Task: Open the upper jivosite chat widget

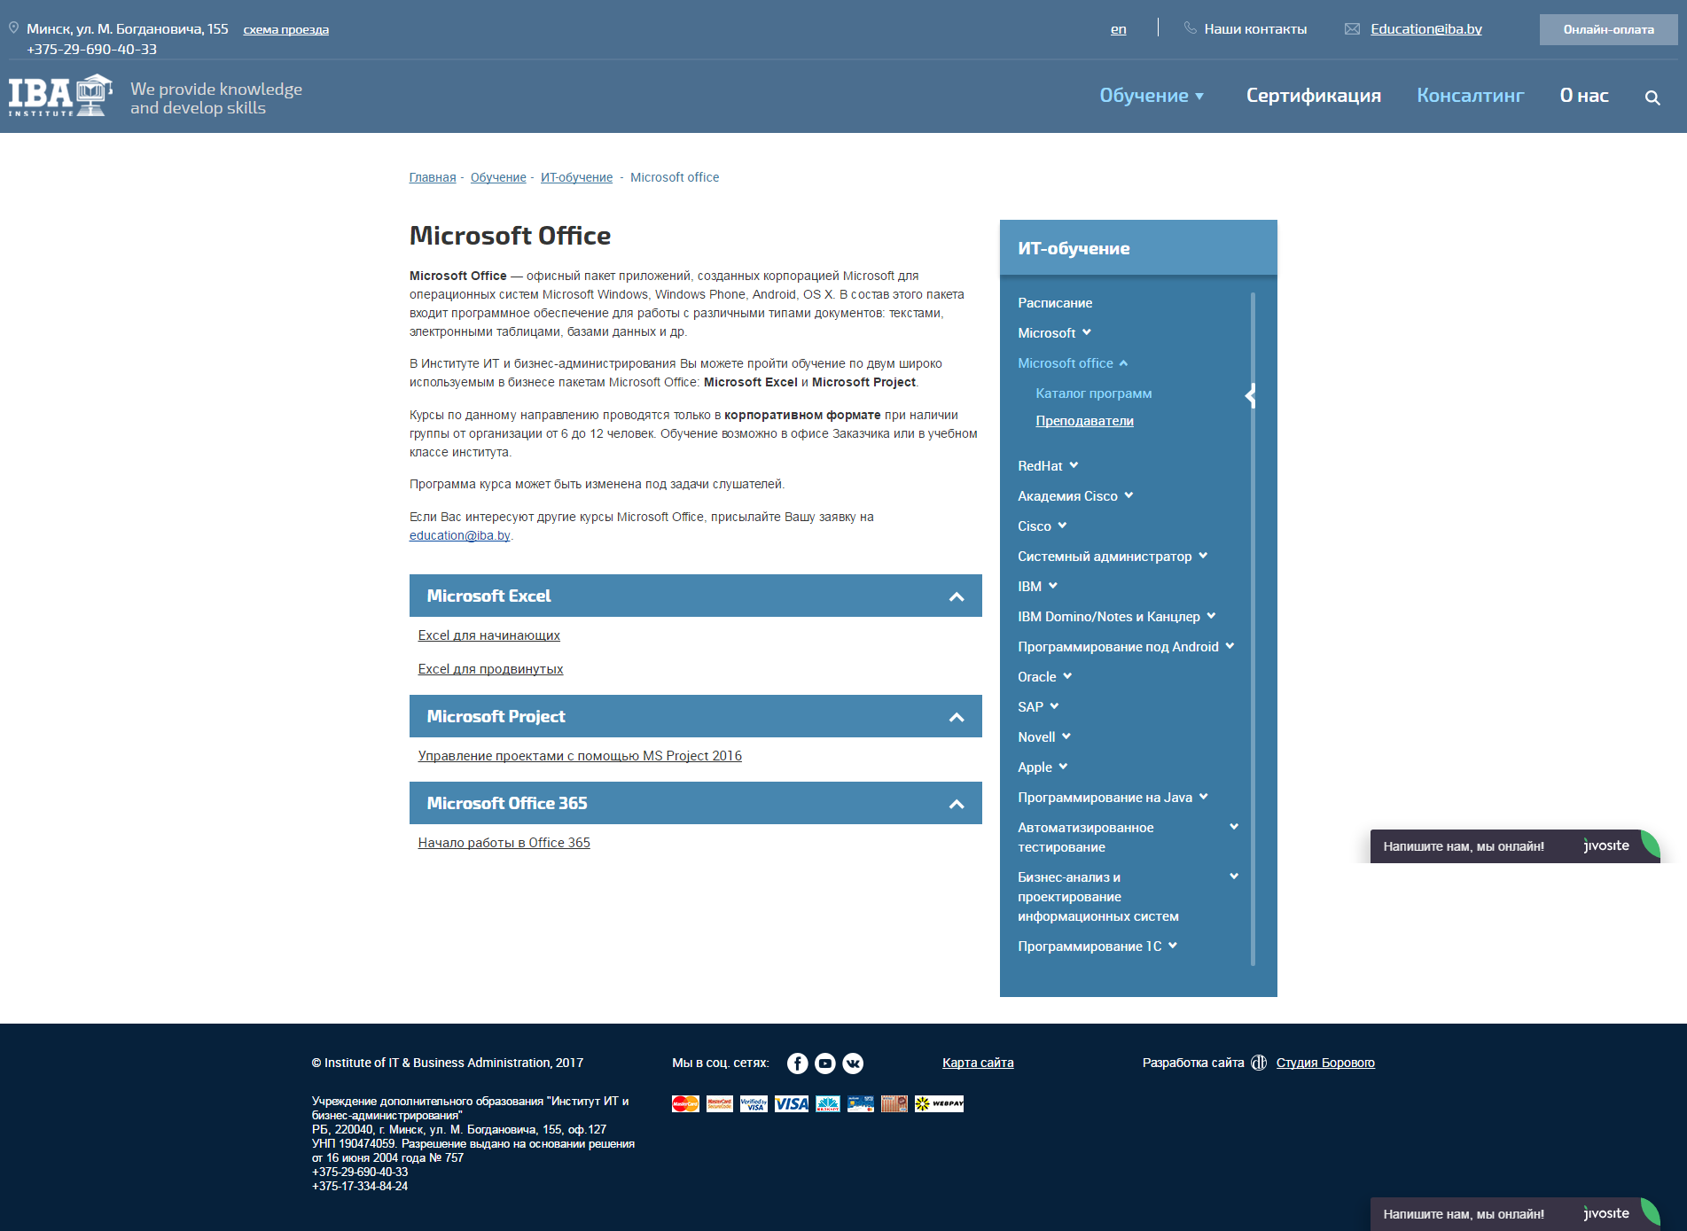Action: pyautogui.click(x=1515, y=846)
